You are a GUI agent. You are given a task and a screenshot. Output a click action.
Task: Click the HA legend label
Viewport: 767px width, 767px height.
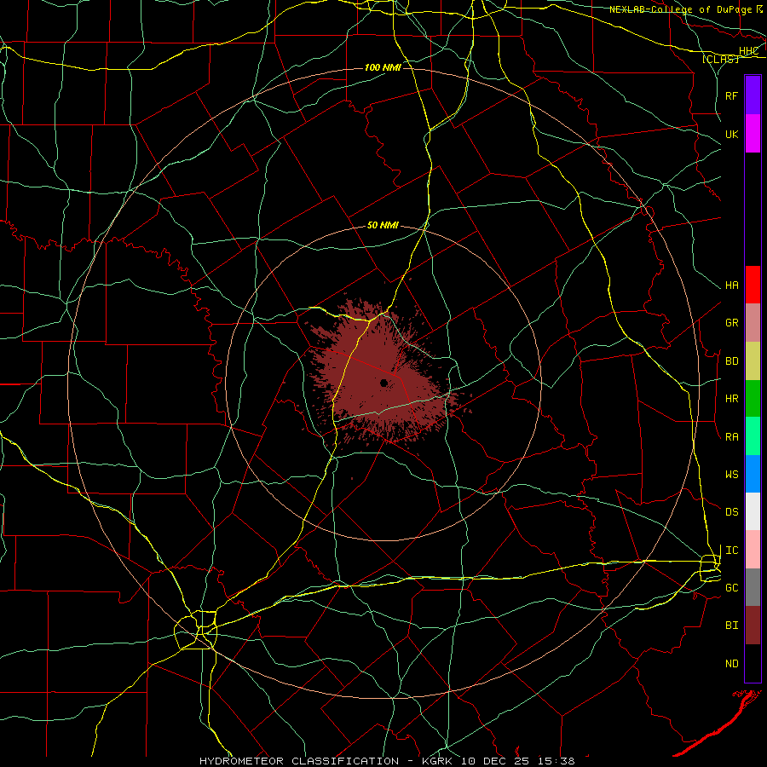tap(731, 285)
